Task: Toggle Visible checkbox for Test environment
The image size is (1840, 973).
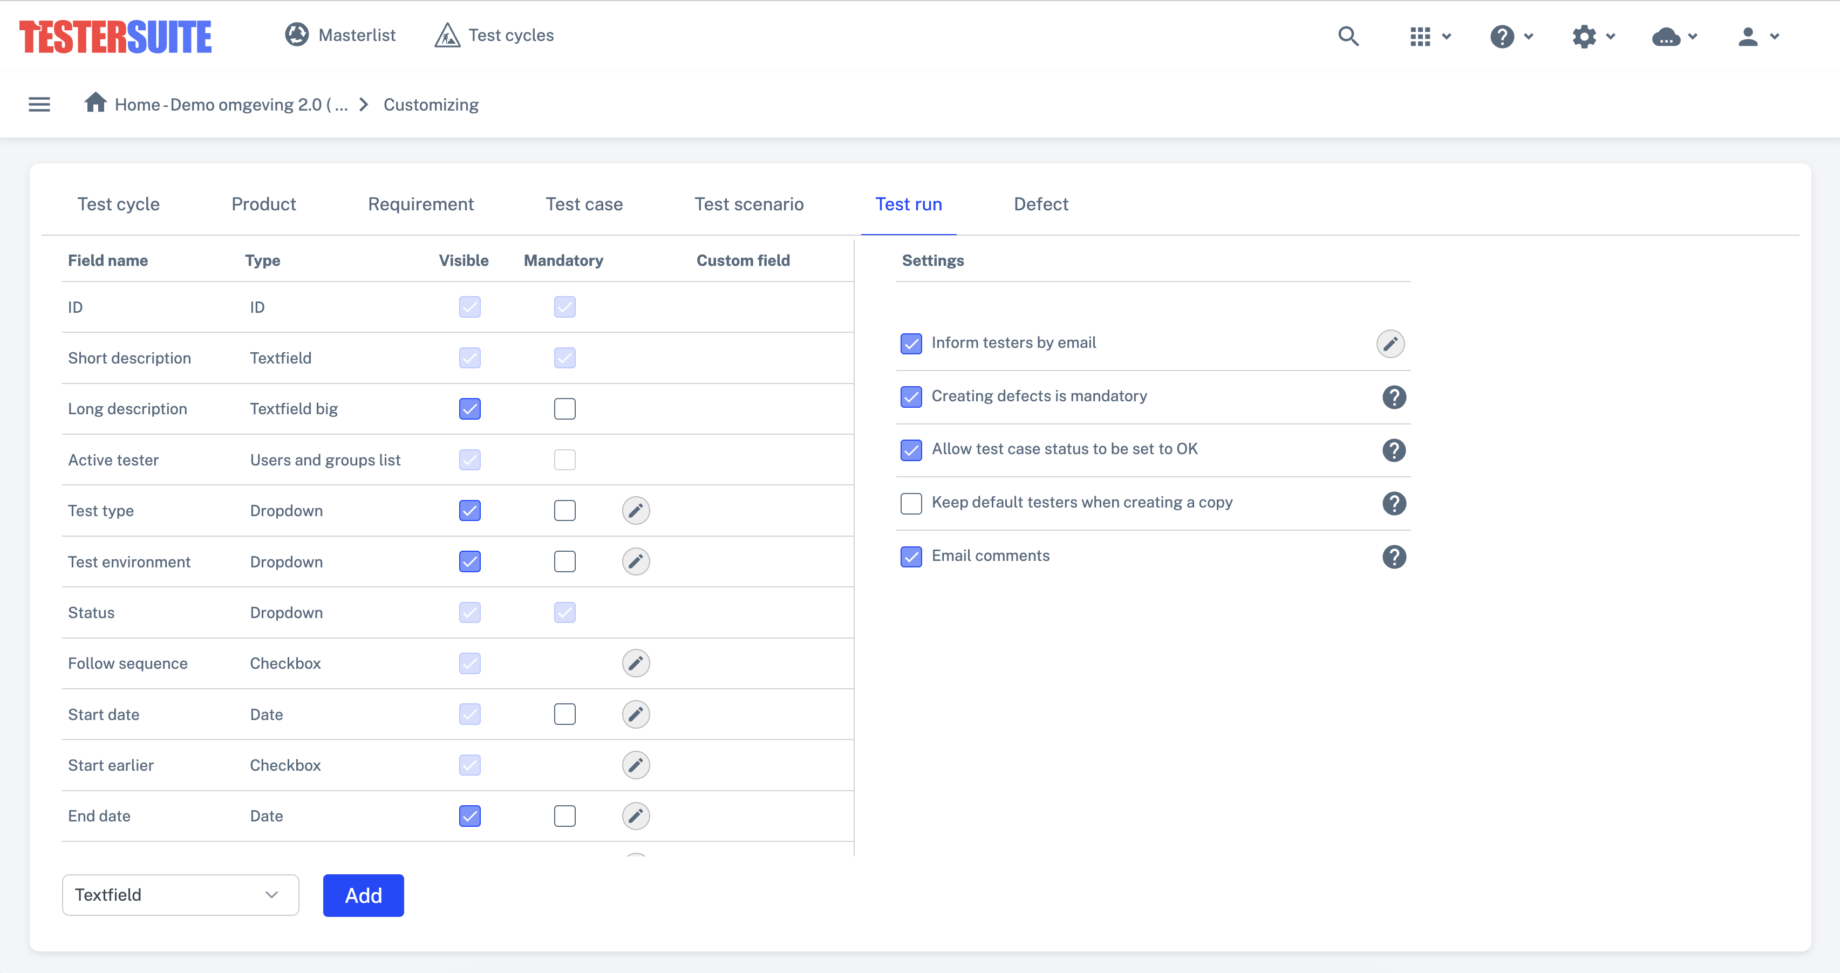Action: click(x=470, y=561)
